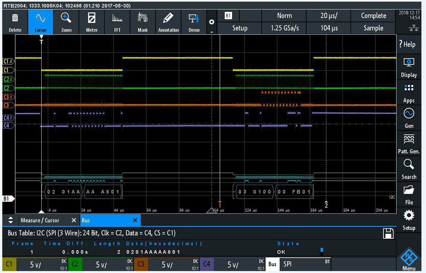Save the bus table with floppy icon
This screenshot has width=426, height=273.
point(388,234)
